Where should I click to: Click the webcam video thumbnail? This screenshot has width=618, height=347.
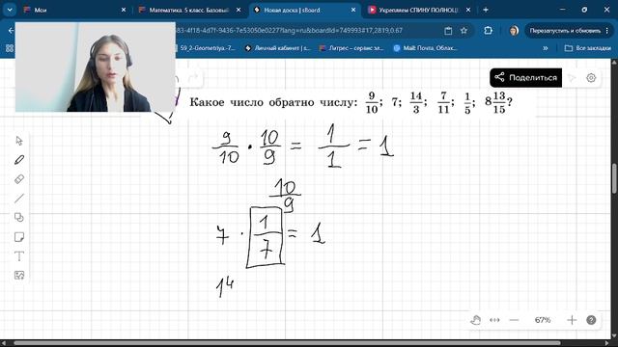(95, 67)
